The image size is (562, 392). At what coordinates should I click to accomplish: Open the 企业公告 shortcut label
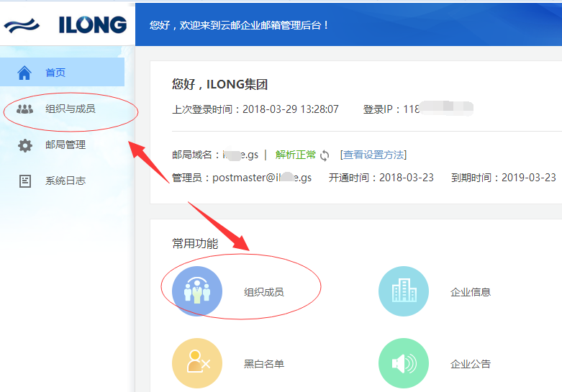tap(470, 364)
